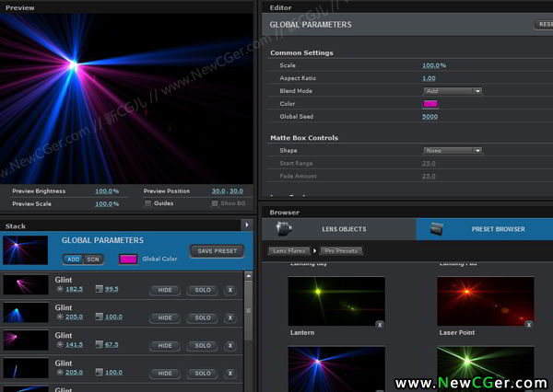Select the green starburst preset thumbnail
The width and height of the screenshot is (553, 392).
point(486,369)
